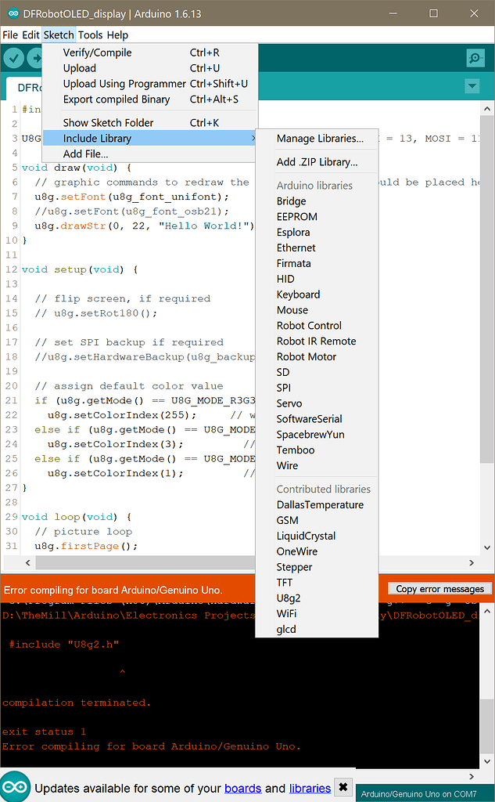Include the TFT library
The height and width of the screenshot is (802, 495).
317,583
